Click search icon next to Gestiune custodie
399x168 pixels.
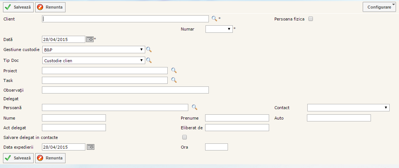(149, 49)
